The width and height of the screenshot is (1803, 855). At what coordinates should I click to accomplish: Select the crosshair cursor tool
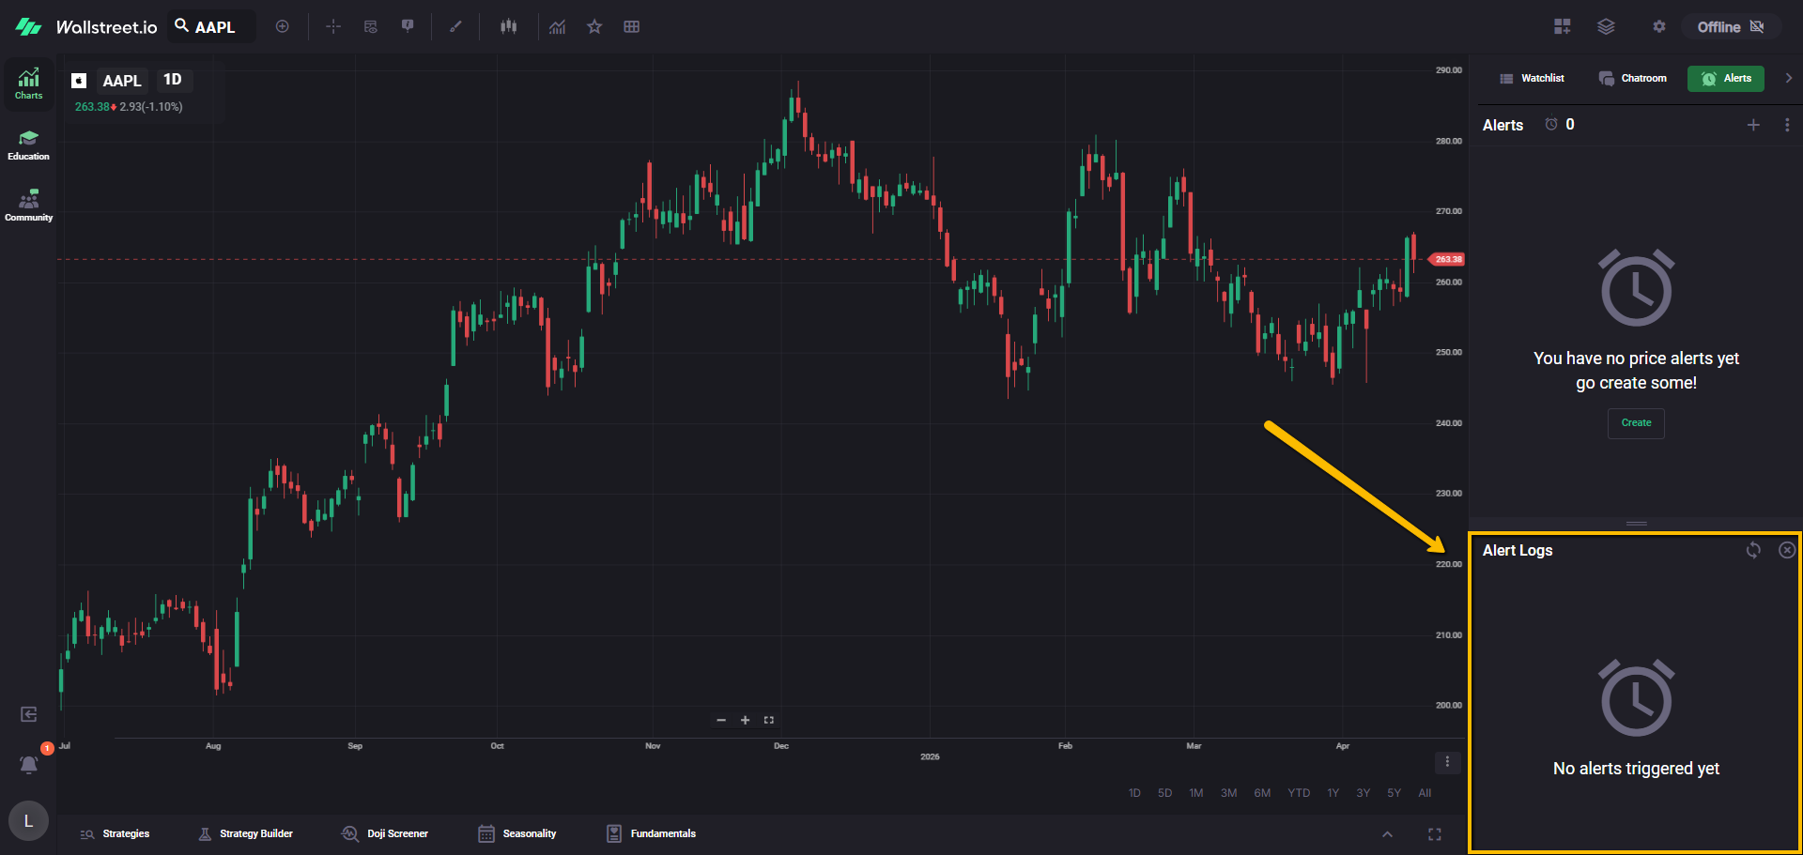tap(333, 26)
